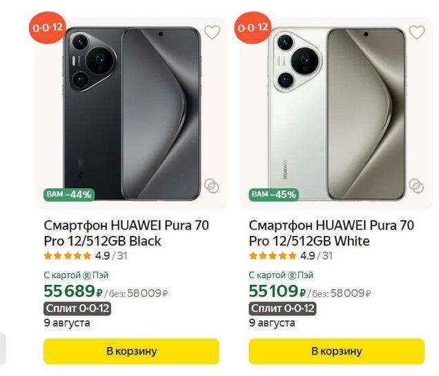
Task: Open the HUAWEI Pura 70 Pro 12/512GB Black title
Action: [x=126, y=233]
